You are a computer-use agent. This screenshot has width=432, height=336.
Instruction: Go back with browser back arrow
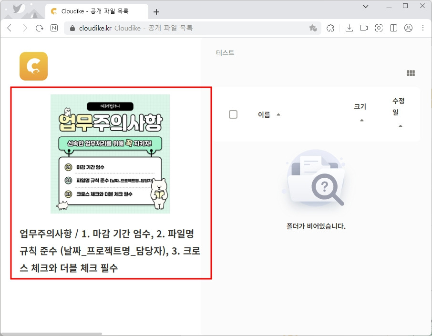(10, 28)
